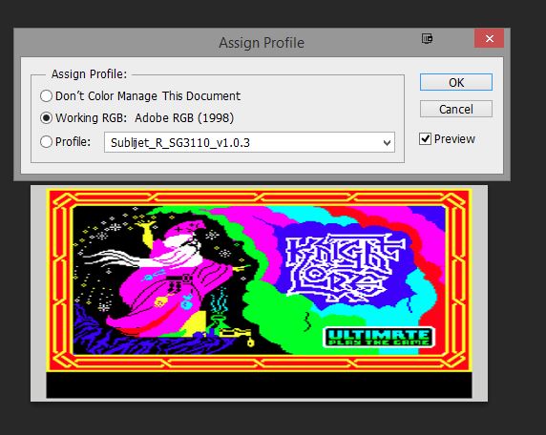The height and width of the screenshot is (435, 546).
Task: Expand the profile list using its chevron arrow
Action: pyautogui.click(x=387, y=143)
